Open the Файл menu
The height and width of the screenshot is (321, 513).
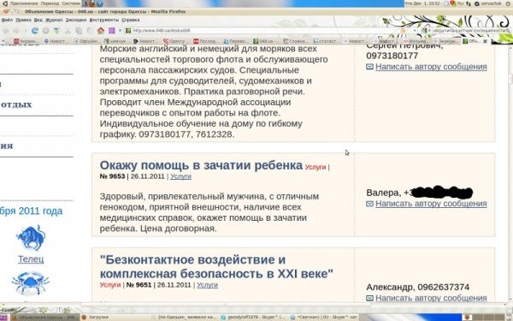(7, 20)
